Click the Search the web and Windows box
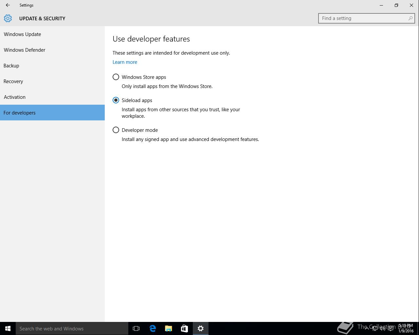The height and width of the screenshot is (335, 419). (x=72, y=328)
